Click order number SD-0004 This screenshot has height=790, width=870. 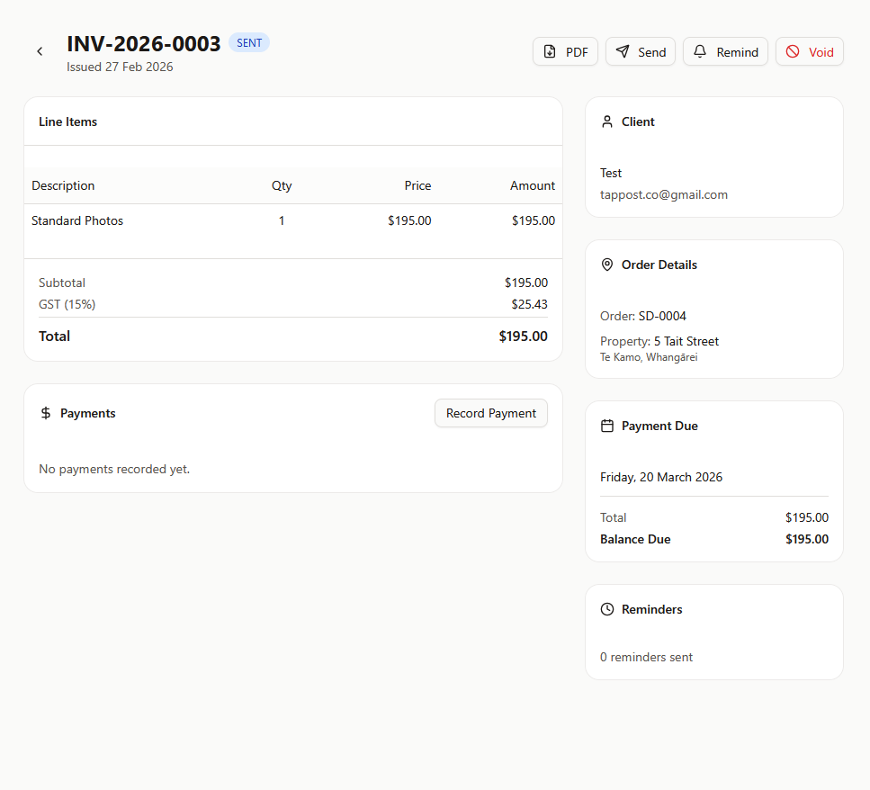tap(662, 316)
